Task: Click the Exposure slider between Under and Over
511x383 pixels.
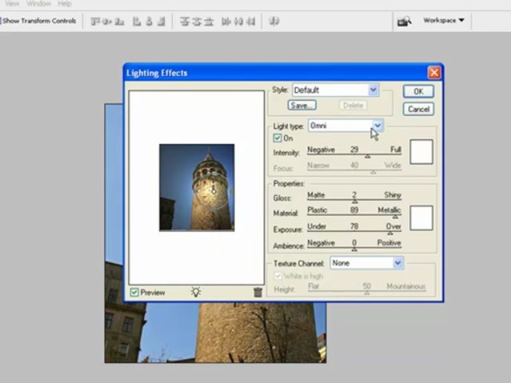Action: tap(355, 231)
